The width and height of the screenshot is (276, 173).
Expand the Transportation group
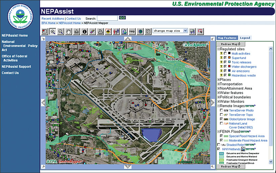click(x=219, y=84)
